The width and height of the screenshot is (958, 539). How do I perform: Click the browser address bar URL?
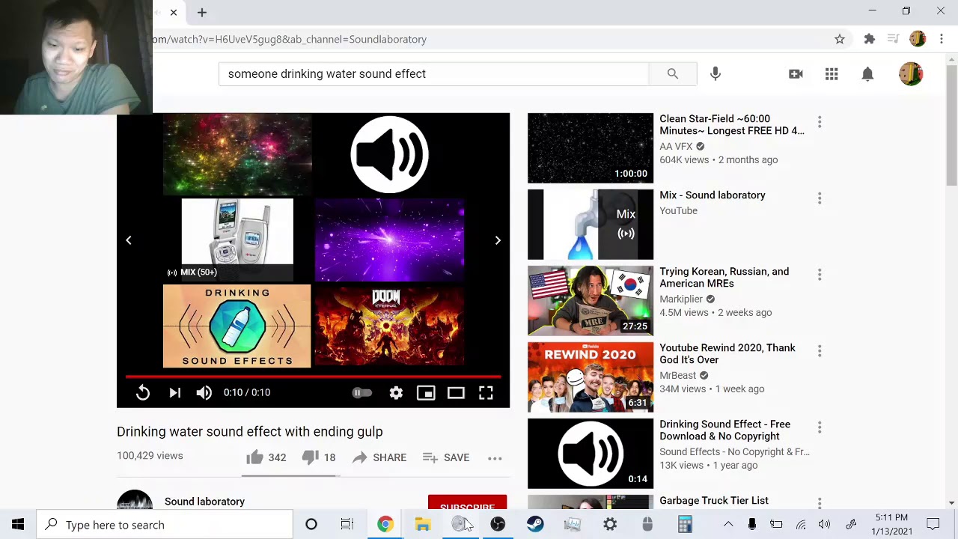pyautogui.click(x=289, y=39)
